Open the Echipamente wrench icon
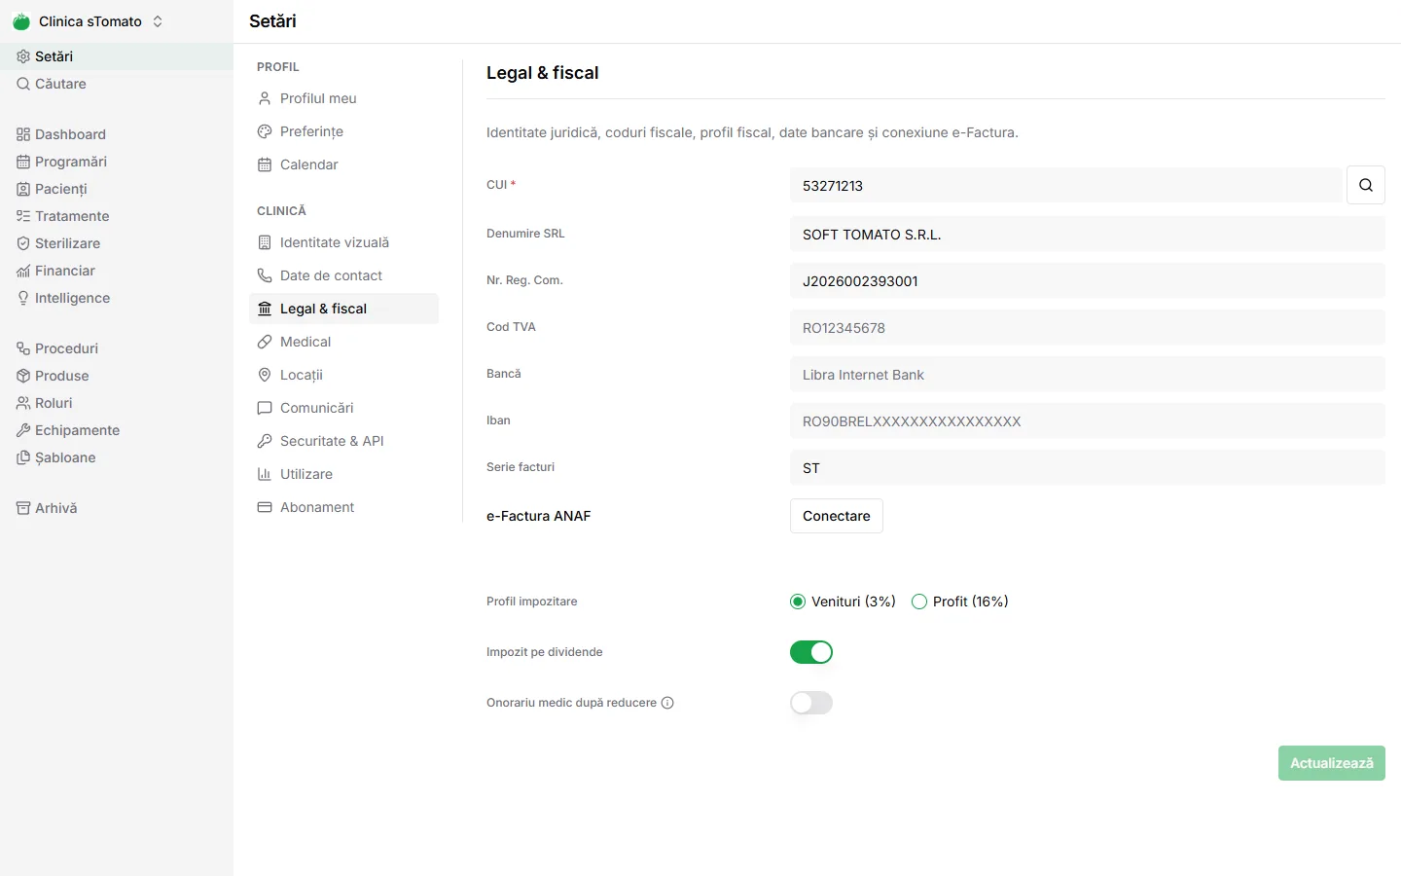 click(23, 430)
